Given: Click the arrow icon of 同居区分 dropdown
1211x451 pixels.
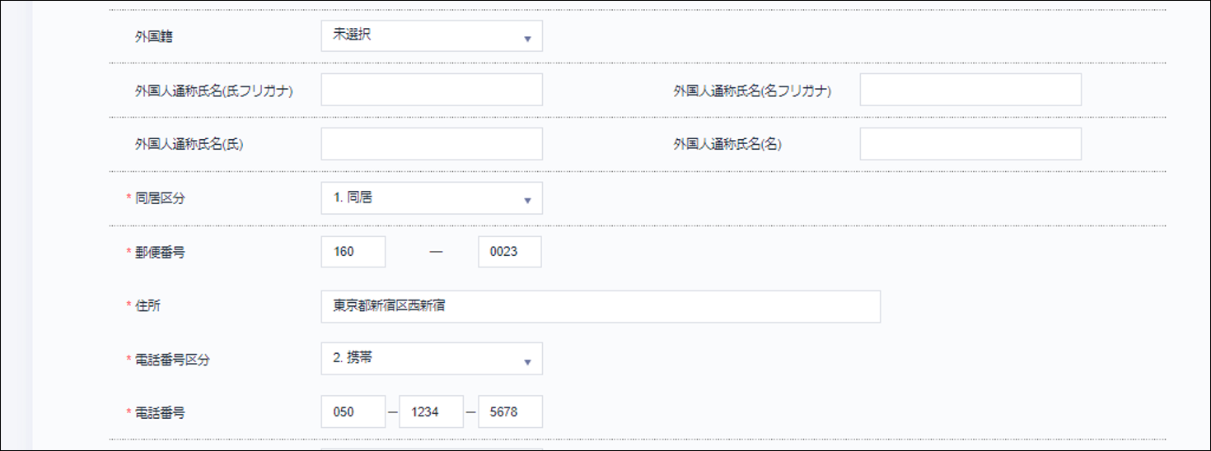Looking at the screenshot, I should [527, 201].
